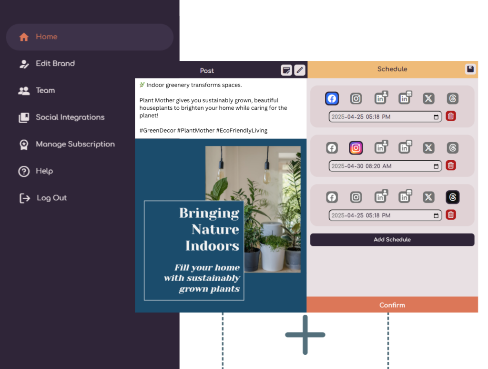The width and height of the screenshot is (488, 369).
Task: Click the post caption text area
Action: pos(221,108)
